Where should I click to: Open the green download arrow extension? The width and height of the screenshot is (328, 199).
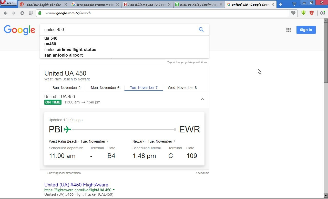tap(304, 13)
